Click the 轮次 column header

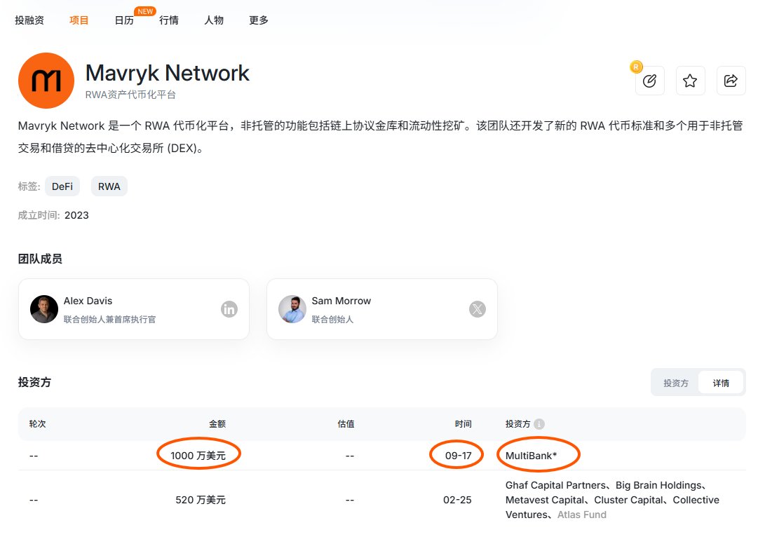click(37, 424)
